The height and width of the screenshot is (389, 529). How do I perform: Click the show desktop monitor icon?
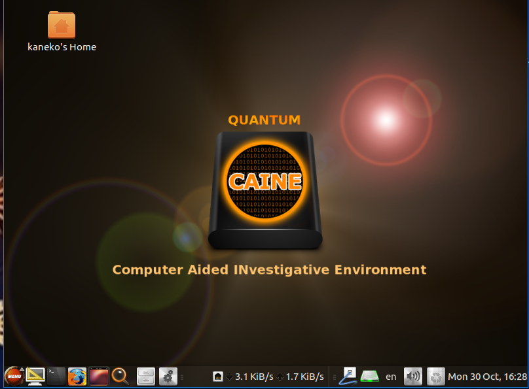pyautogui.click(x=35, y=377)
